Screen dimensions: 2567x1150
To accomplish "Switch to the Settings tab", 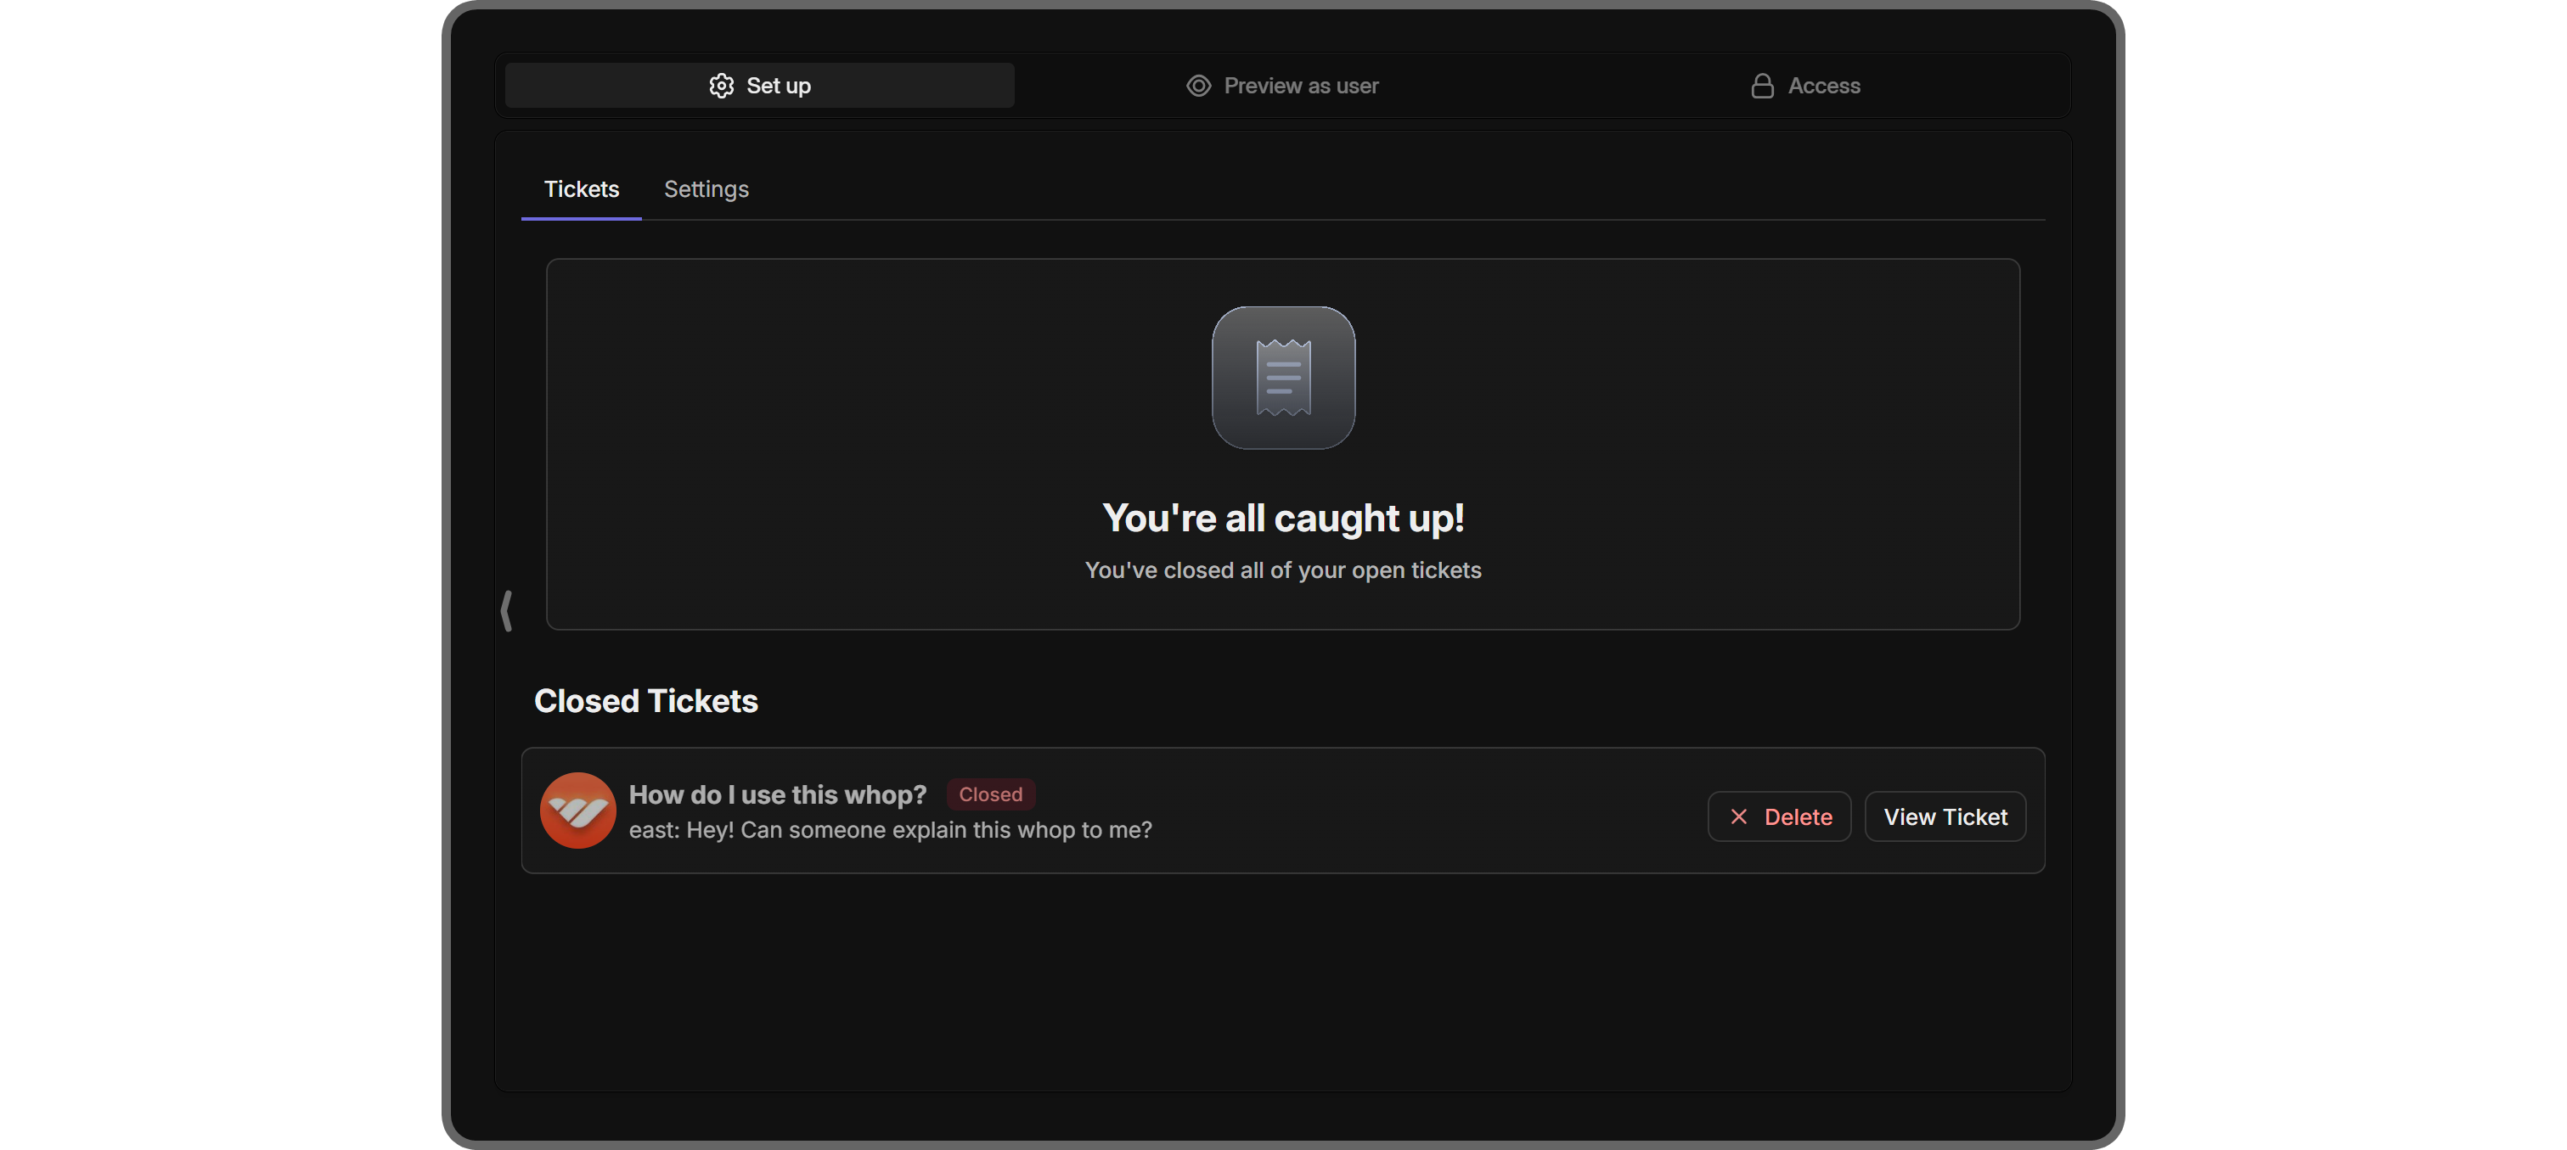I will 706,189.
